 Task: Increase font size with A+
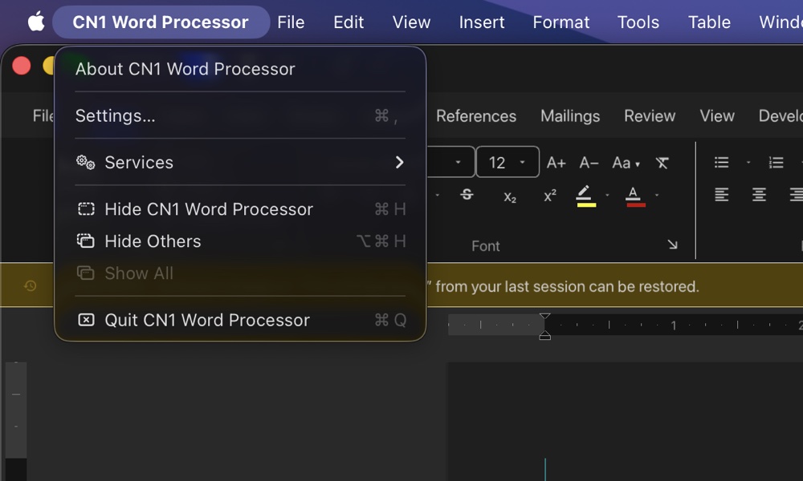tap(556, 163)
